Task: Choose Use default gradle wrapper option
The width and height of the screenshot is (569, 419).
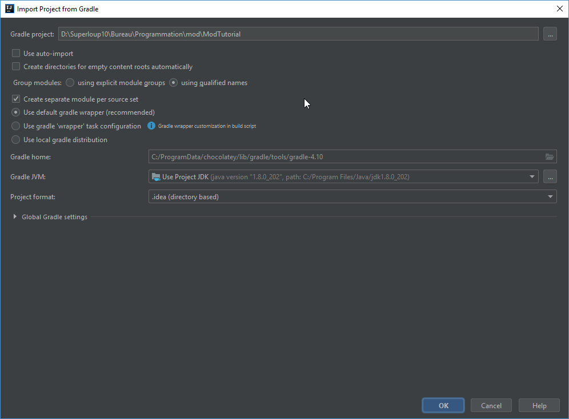Action: [x=16, y=112]
